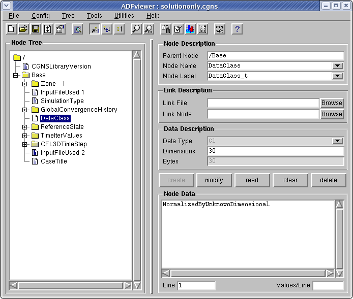Click the unit conversion icon
This screenshot has width=353, height=299.
click(220, 29)
